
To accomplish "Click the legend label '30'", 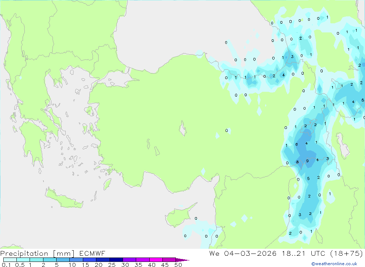I will tap(125, 265).
